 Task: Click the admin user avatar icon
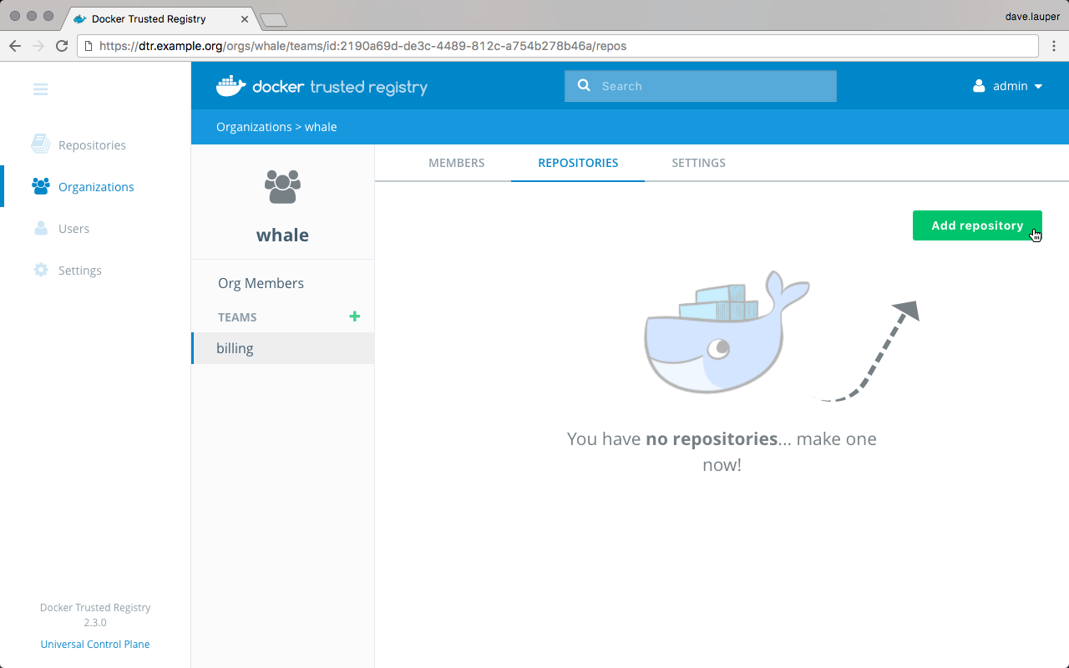977,85
